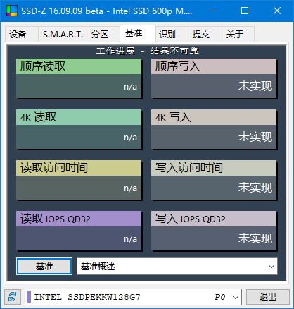Open the 识别 tab

[x=172, y=35]
